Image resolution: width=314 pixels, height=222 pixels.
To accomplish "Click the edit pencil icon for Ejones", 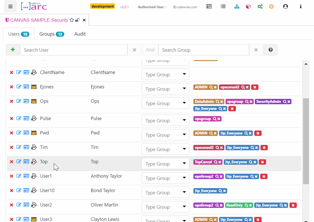I will 19,87.
